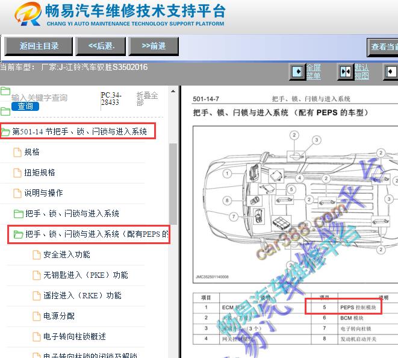Click the PC.34-28433 label

[x=111, y=99]
